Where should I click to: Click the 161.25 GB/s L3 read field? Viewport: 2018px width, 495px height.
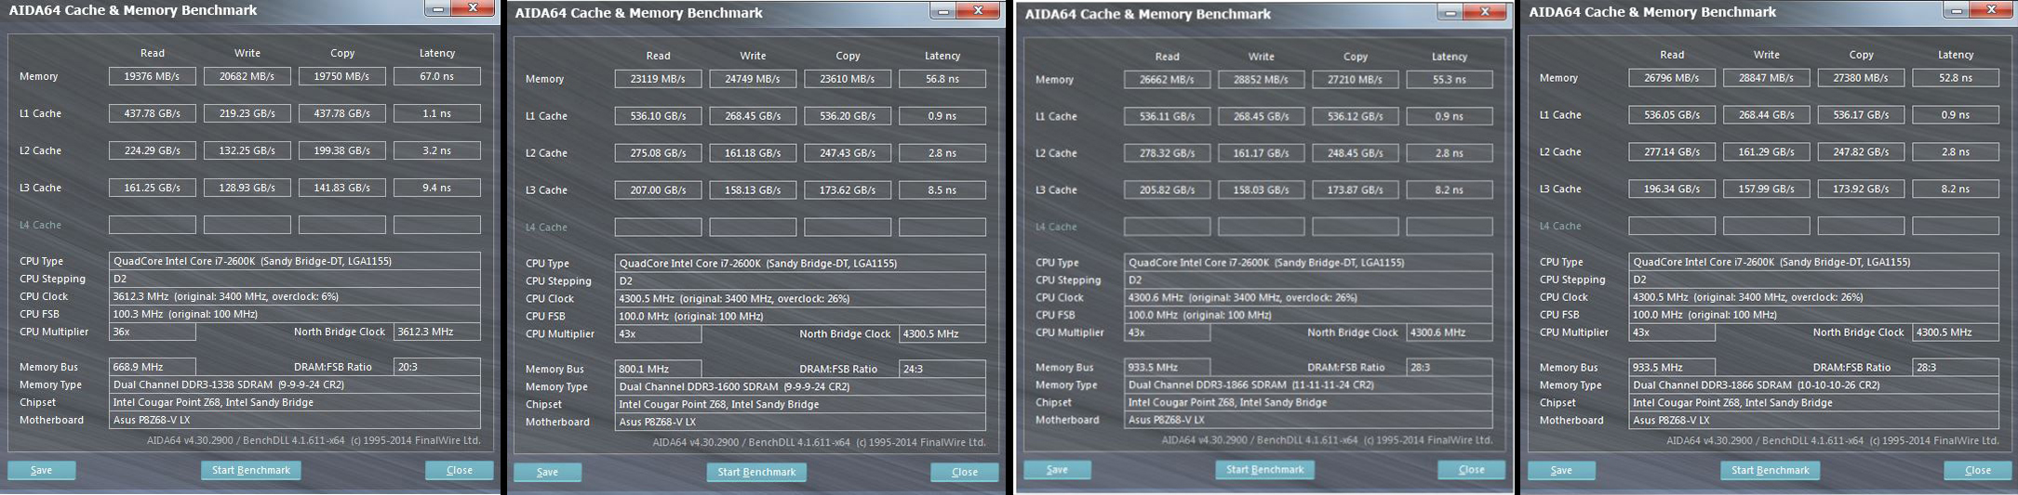tap(153, 188)
